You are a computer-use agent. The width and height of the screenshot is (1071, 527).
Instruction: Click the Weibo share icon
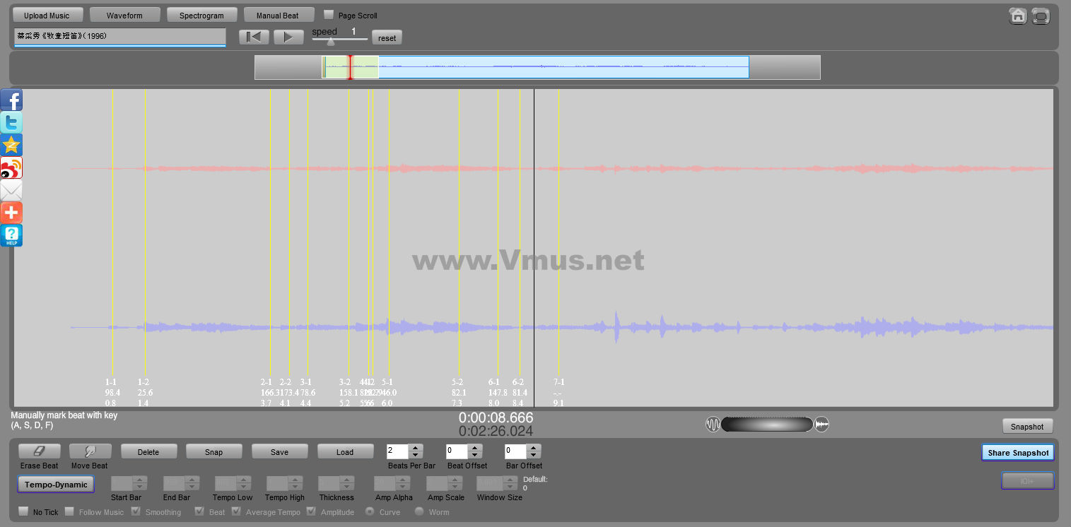pyautogui.click(x=12, y=168)
